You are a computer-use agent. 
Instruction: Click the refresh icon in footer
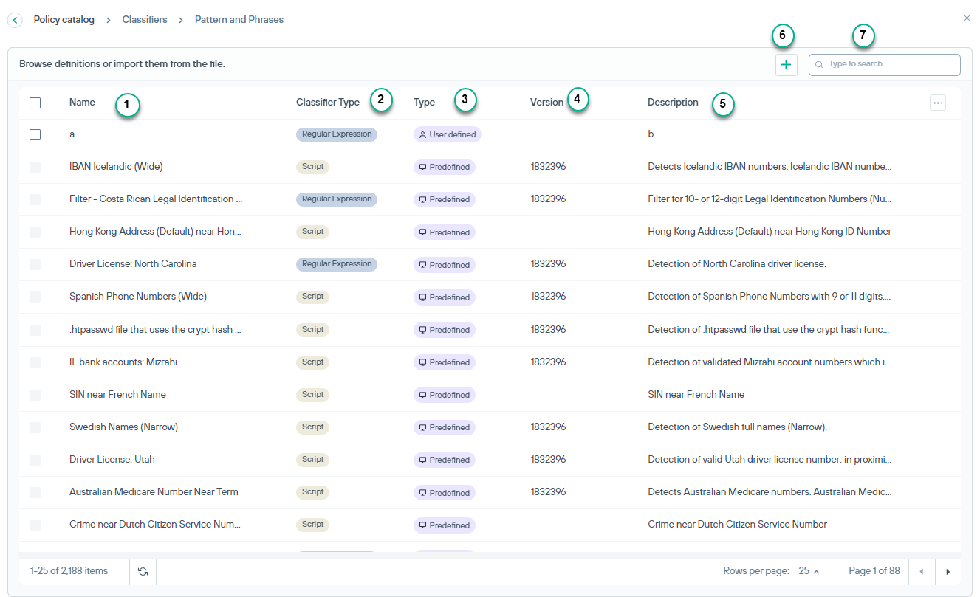[143, 571]
